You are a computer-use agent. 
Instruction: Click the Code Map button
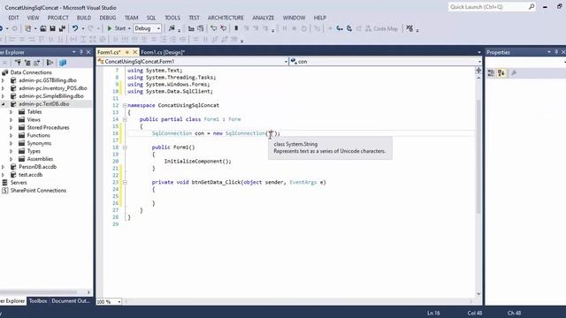pyautogui.click(x=381, y=28)
